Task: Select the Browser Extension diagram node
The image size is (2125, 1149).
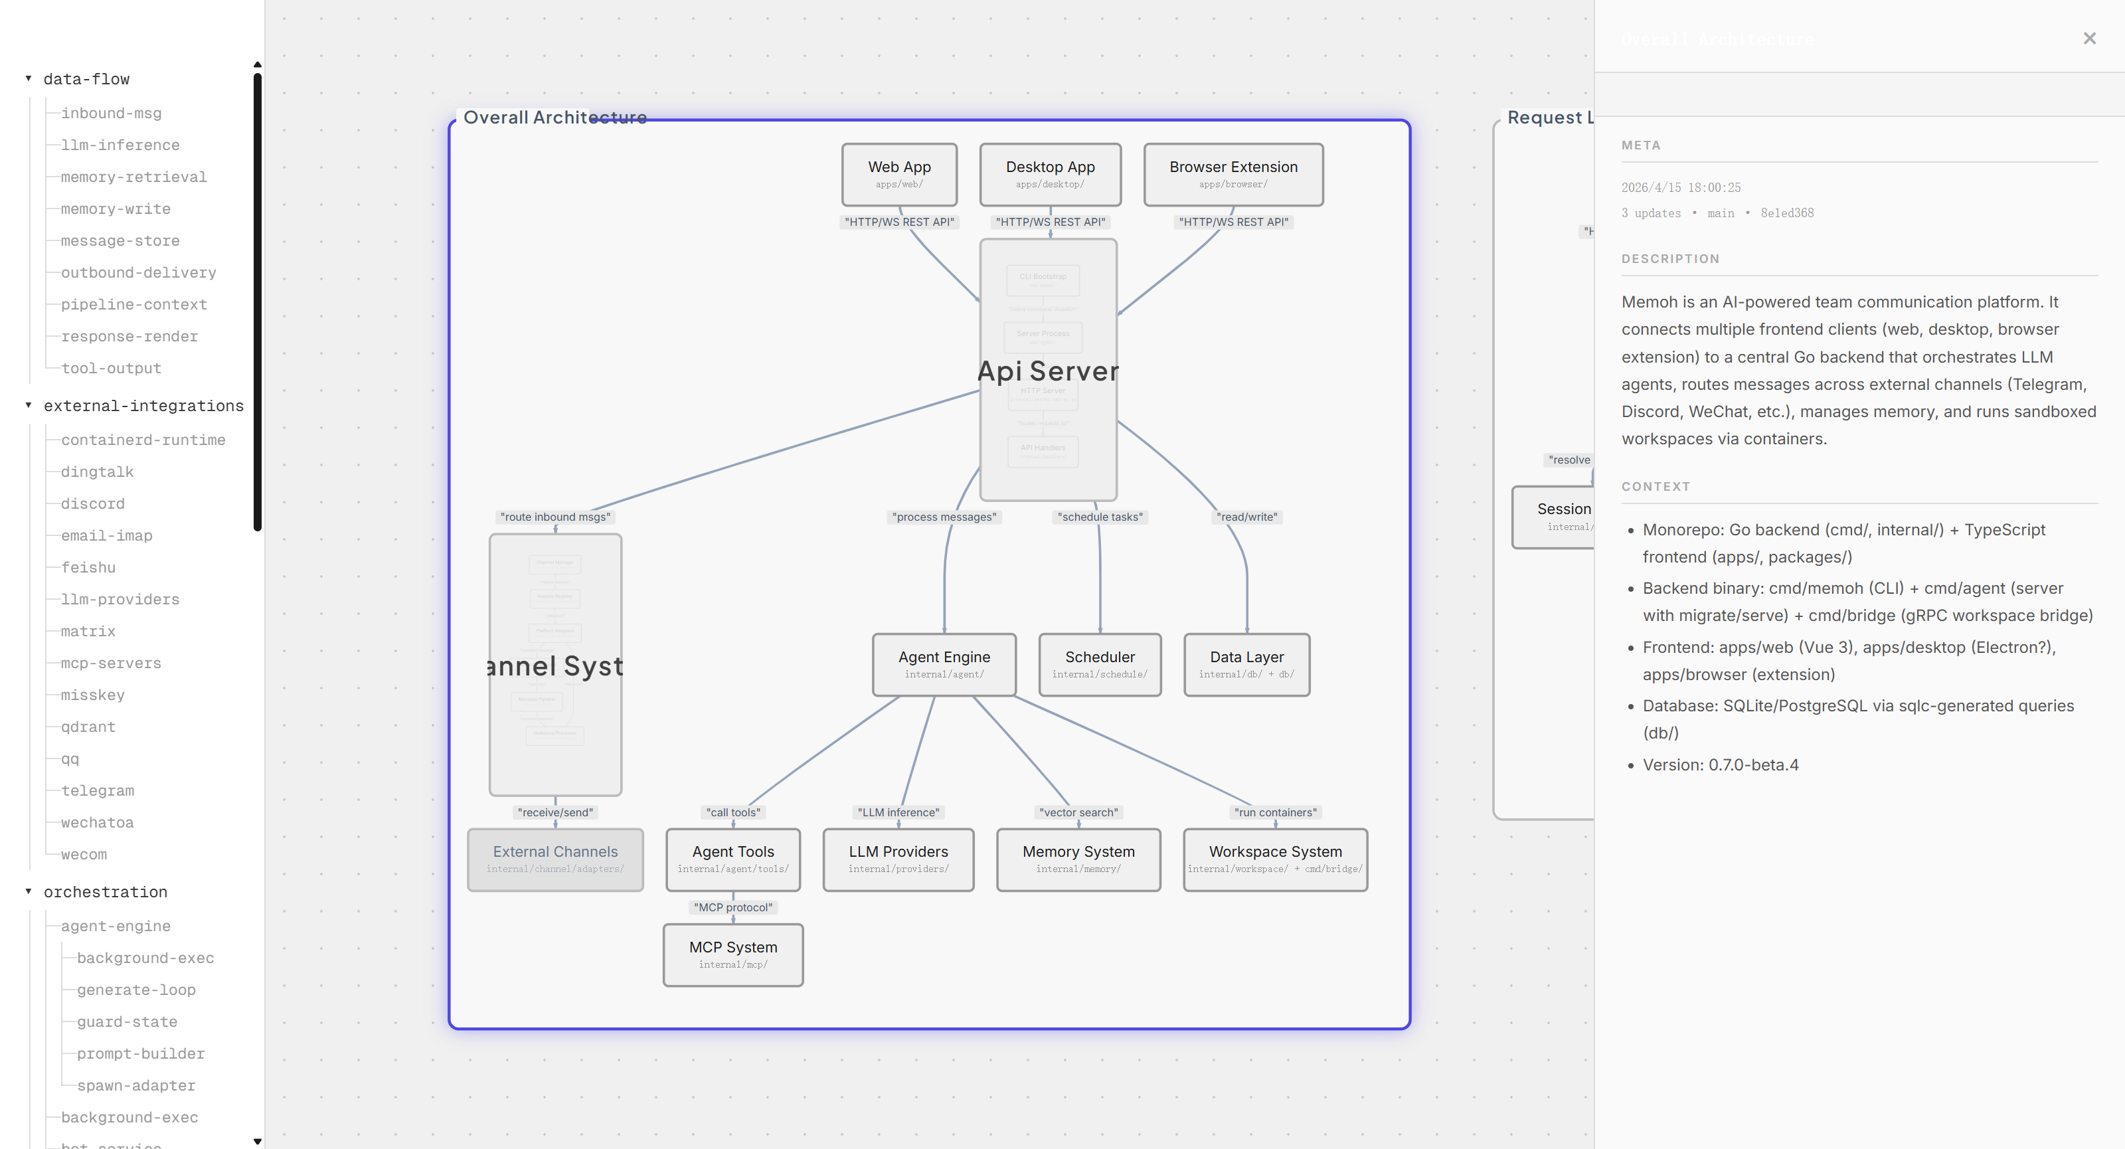Action: (x=1233, y=174)
